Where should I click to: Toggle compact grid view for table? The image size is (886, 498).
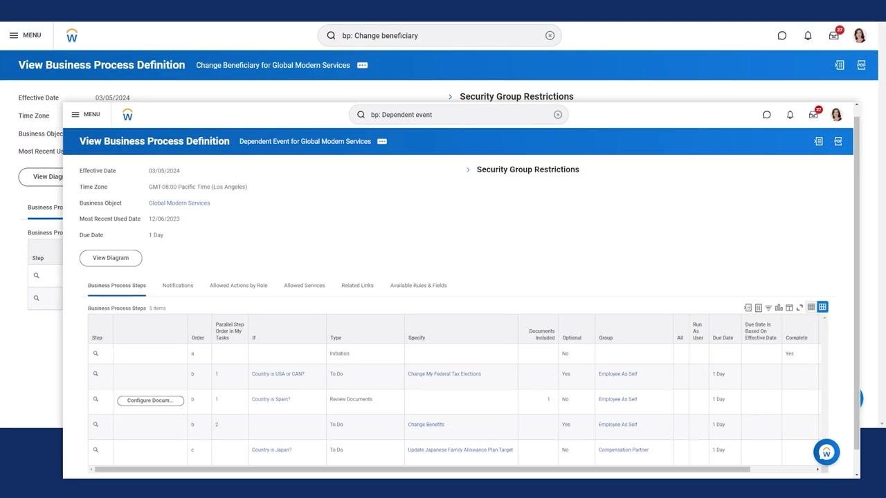(811, 307)
